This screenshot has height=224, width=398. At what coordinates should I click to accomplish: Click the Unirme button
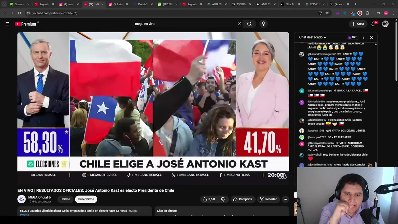pos(65,199)
